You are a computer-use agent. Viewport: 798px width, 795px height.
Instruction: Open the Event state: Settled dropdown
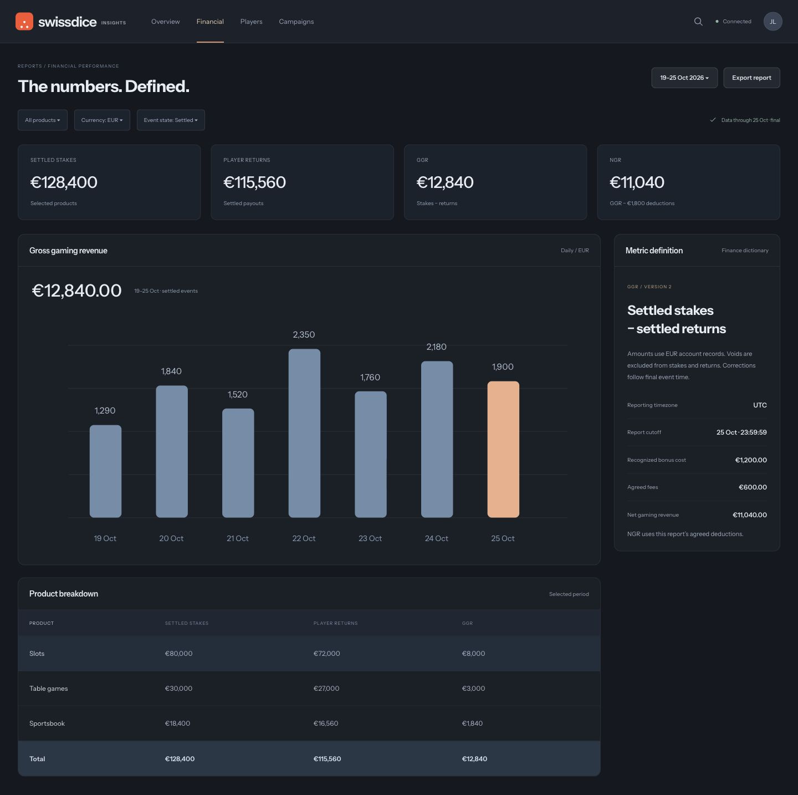click(x=171, y=120)
